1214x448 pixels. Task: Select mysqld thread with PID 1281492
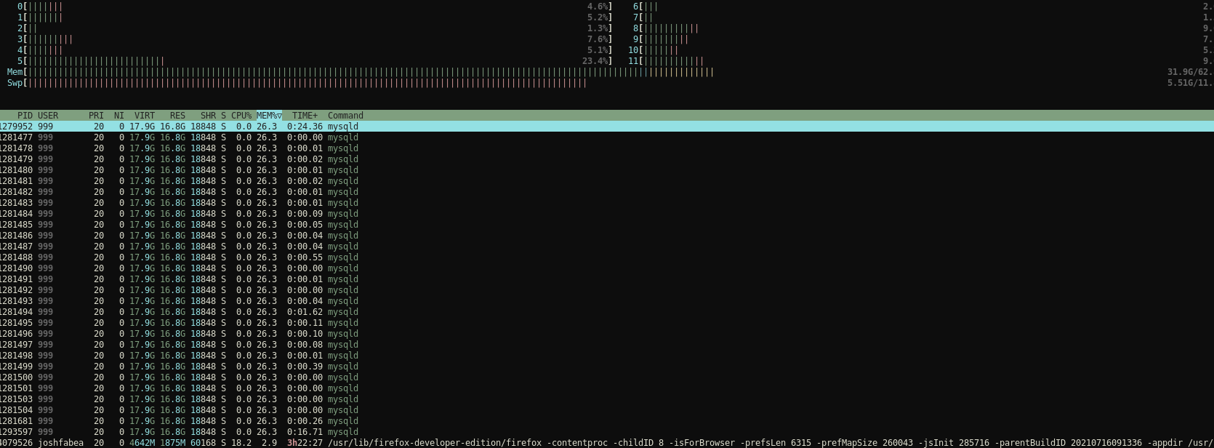[x=607, y=290]
